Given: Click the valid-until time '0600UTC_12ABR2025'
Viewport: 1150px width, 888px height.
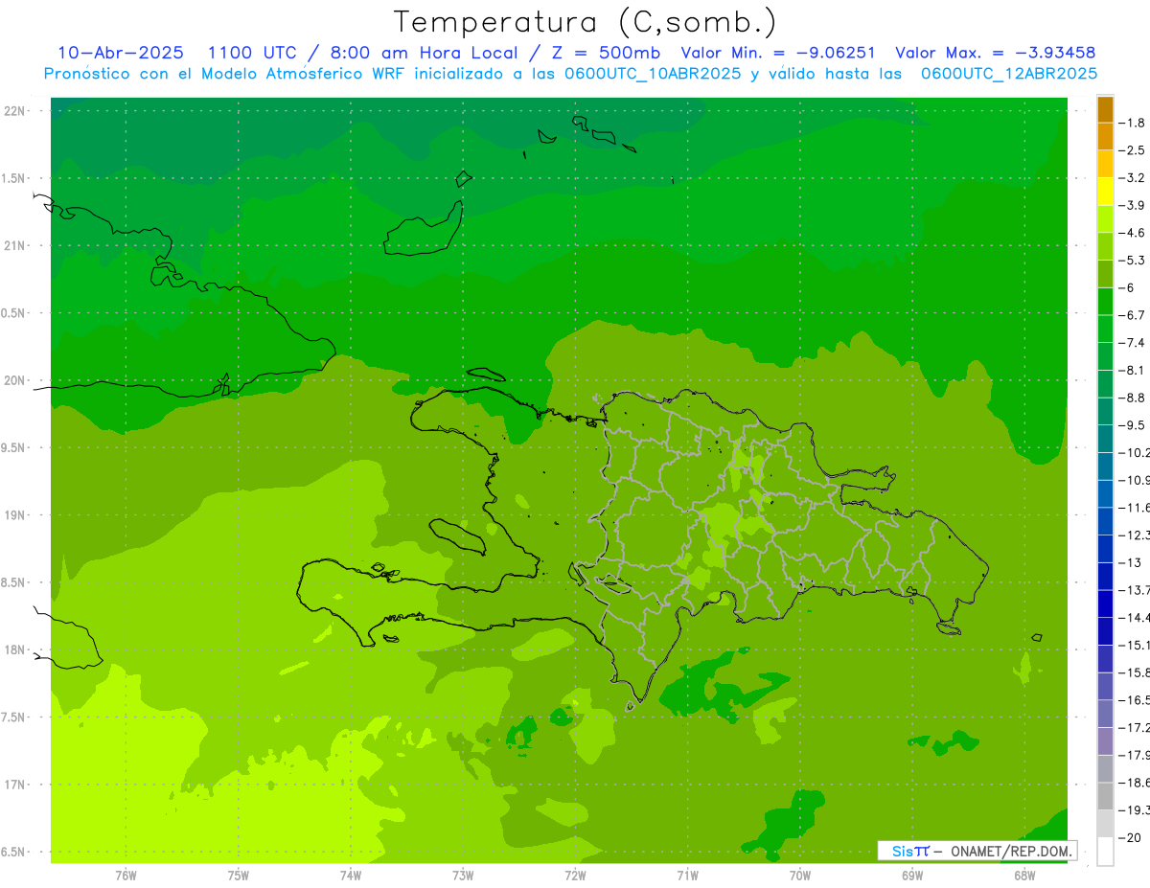Looking at the screenshot, I should pyautogui.click(x=1009, y=74).
